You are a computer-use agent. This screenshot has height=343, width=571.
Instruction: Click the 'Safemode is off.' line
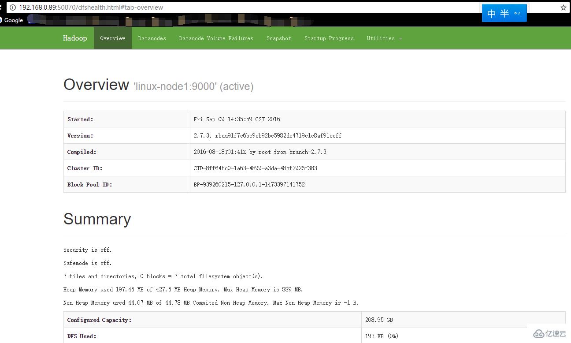point(88,263)
